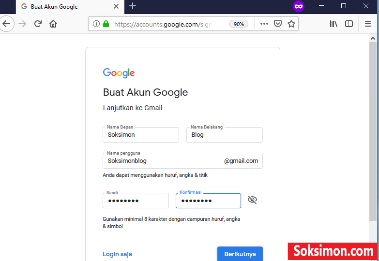Toggle password visibility eye icon
Image resolution: width=379 pixels, height=261 pixels.
(252, 200)
